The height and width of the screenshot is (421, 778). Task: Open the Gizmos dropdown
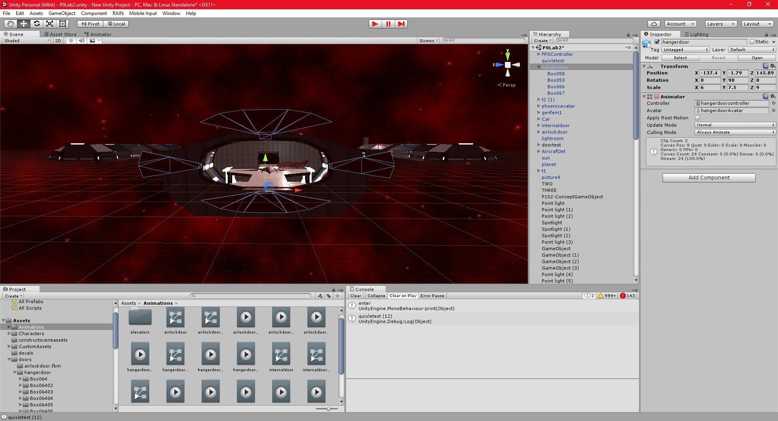[x=429, y=40]
